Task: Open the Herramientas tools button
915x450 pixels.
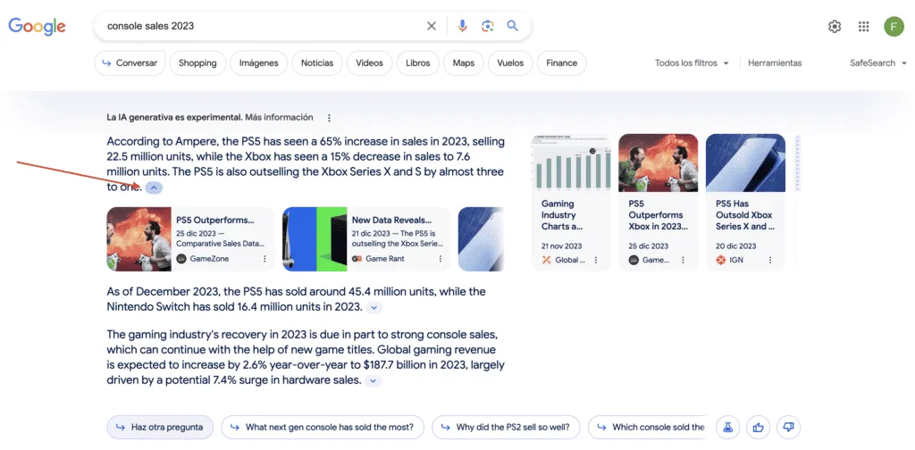Action: [x=775, y=63]
